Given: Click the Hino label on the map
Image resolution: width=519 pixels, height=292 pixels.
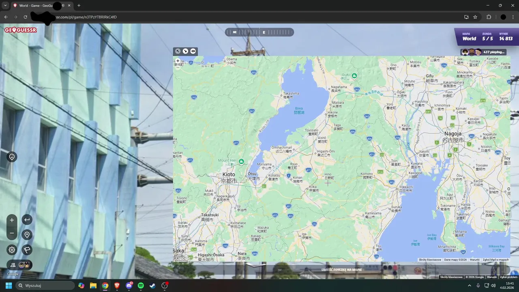Looking at the screenshot, I should [328, 174].
